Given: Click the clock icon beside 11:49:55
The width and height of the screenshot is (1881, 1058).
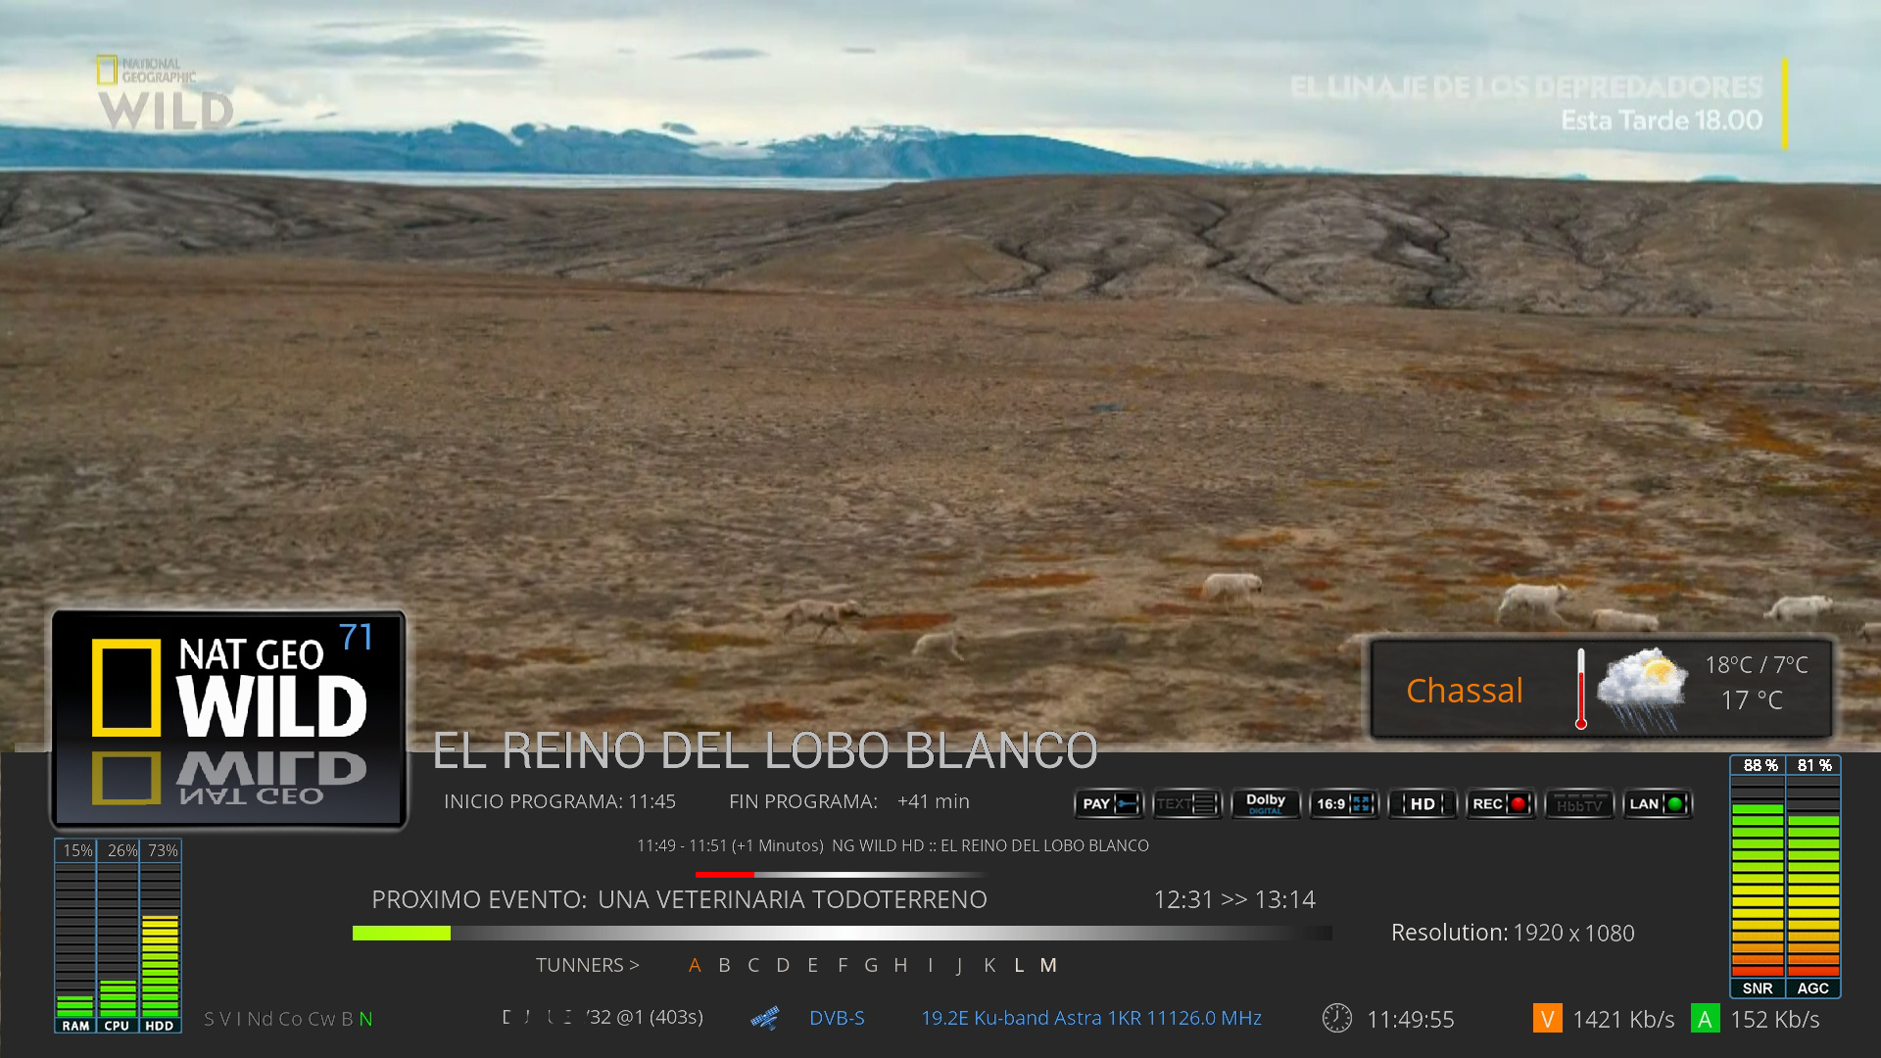Looking at the screenshot, I should click(x=1336, y=1018).
